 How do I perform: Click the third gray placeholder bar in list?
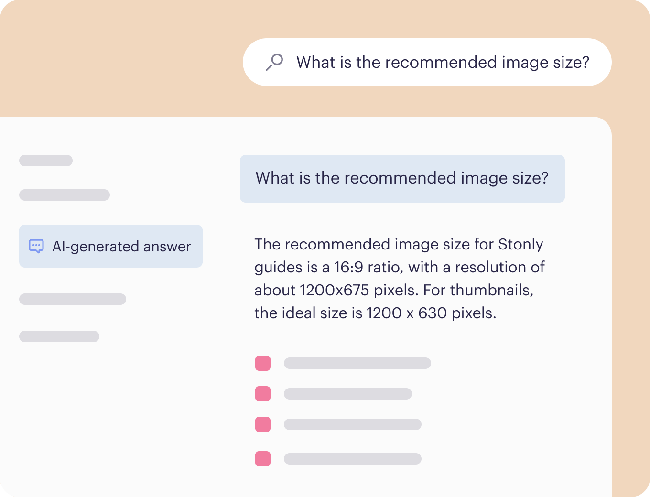coord(353,424)
